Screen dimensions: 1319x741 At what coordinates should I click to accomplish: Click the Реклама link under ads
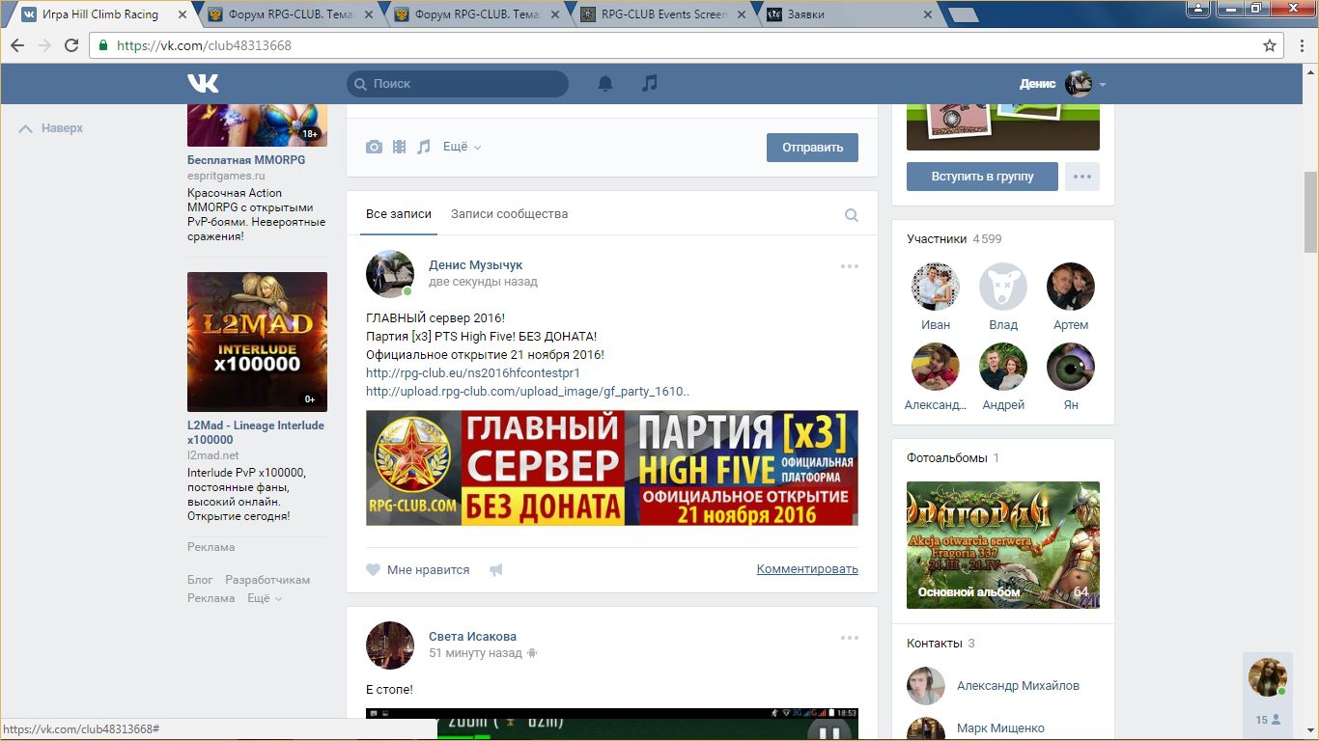click(x=210, y=547)
